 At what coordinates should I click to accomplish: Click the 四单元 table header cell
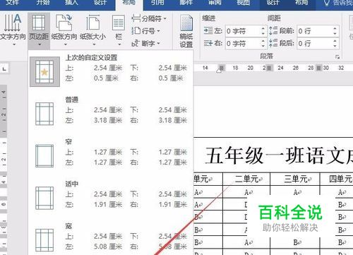coord(337,179)
